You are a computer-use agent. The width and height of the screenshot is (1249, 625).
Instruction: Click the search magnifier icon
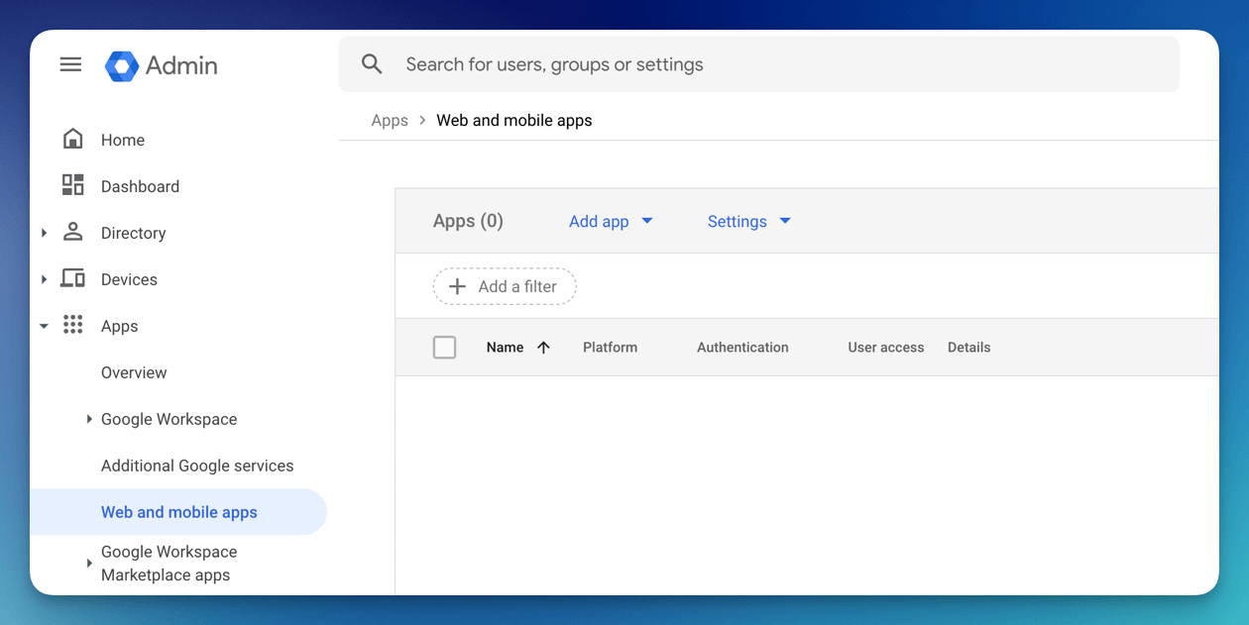pos(372,64)
